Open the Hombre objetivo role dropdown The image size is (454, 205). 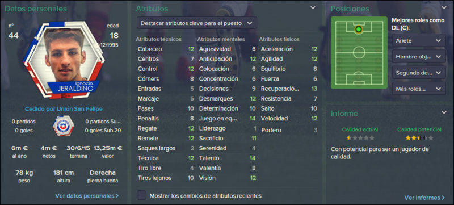(x=419, y=56)
